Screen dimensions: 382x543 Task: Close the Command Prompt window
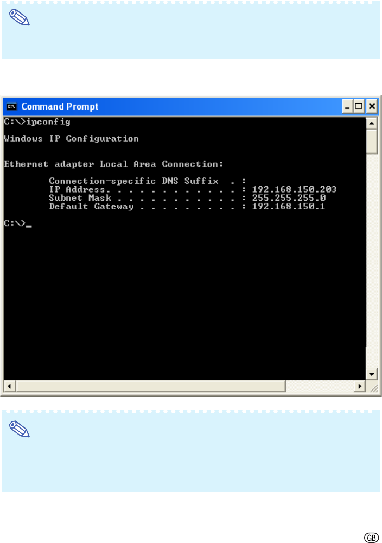click(372, 106)
